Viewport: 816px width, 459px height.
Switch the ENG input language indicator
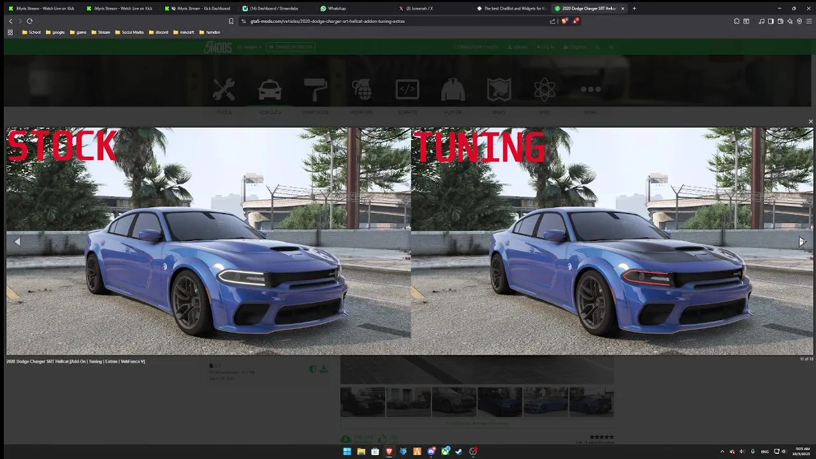pos(765,451)
